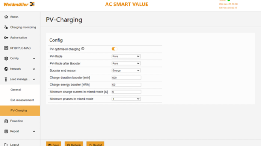Expand the Config submenu chevron
The image size is (261, 146).
coord(34,58)
